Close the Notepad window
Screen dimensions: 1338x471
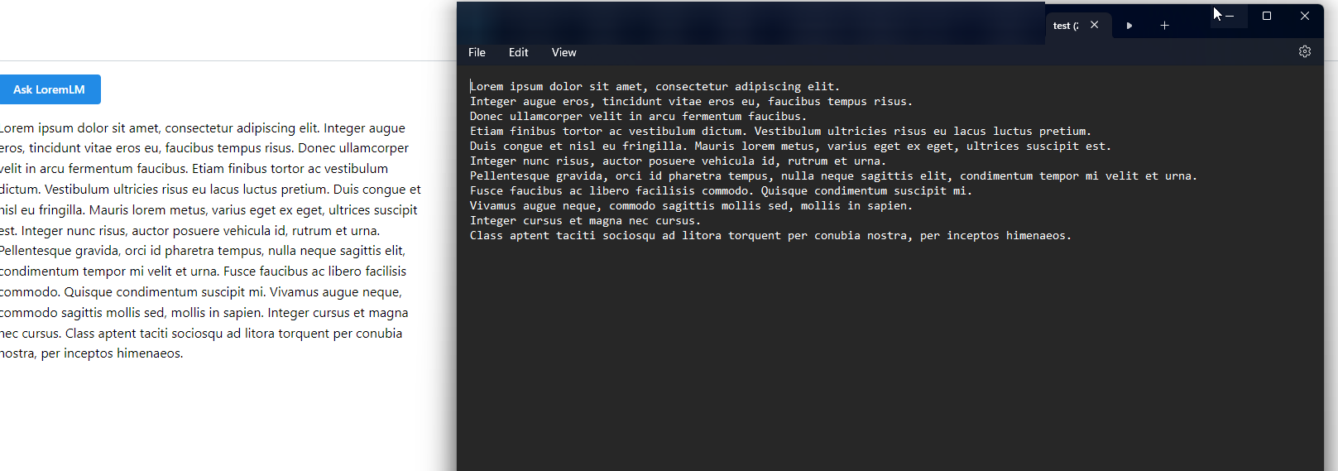1304,16
